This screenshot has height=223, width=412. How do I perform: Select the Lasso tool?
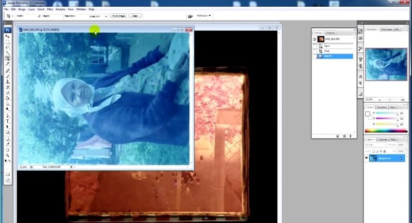click(8, 47)
